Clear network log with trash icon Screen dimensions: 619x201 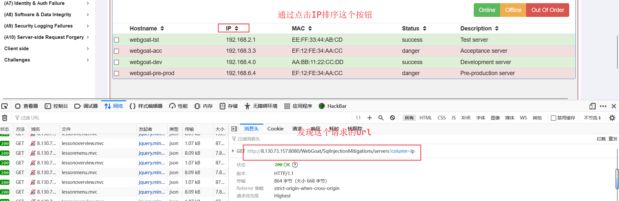pyautogui.click(x=5, y=118)
